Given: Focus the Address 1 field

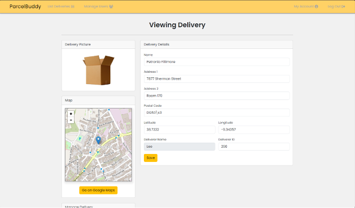Looking at the screenshot, I should 217,78.
